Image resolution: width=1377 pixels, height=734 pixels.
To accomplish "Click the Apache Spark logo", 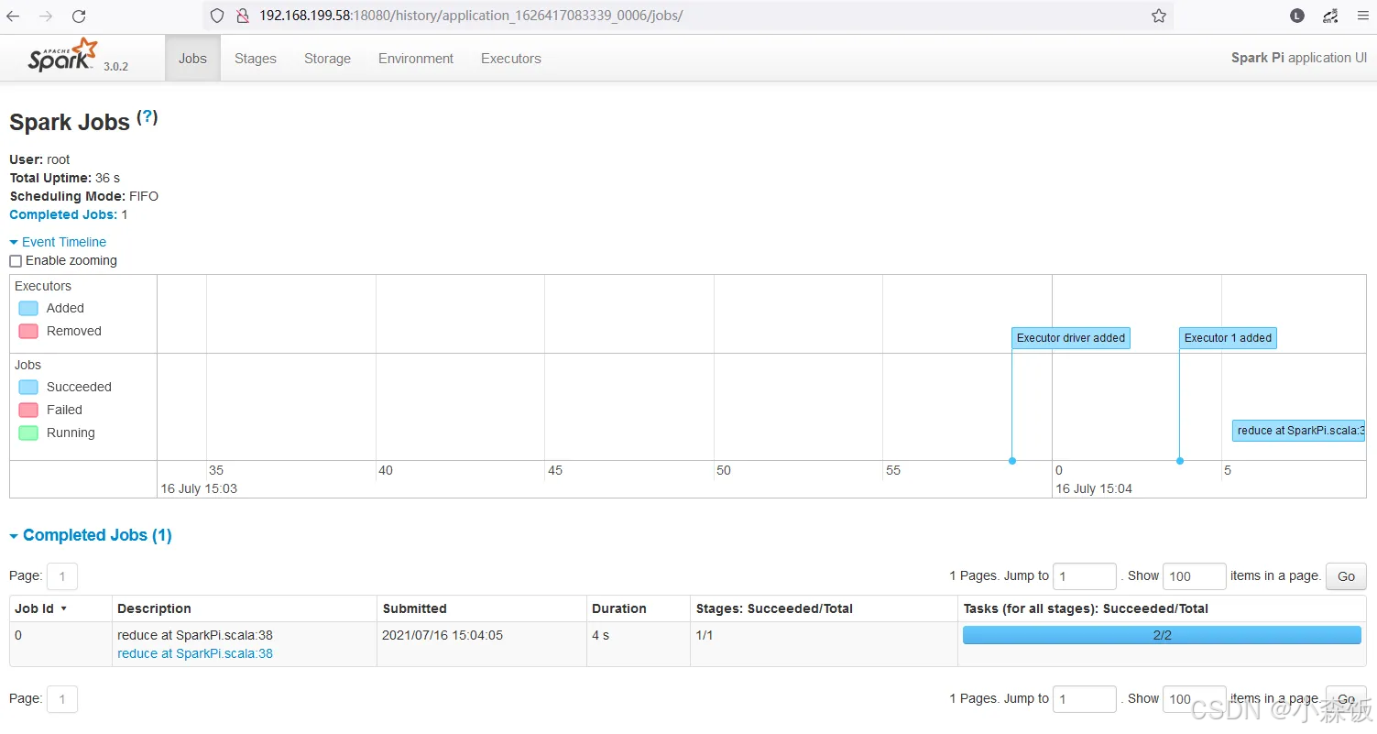I will (62, 56).
